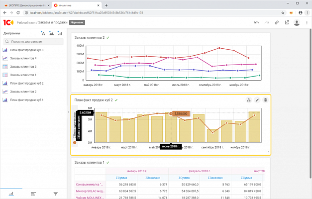
Task: Click the open in new window icon
Action: click(287, 22)
